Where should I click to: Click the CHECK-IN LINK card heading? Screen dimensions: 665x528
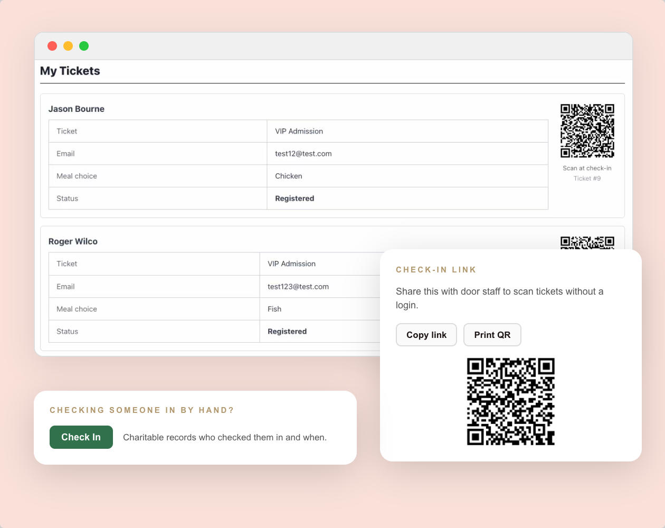click(x=436, y=270)
